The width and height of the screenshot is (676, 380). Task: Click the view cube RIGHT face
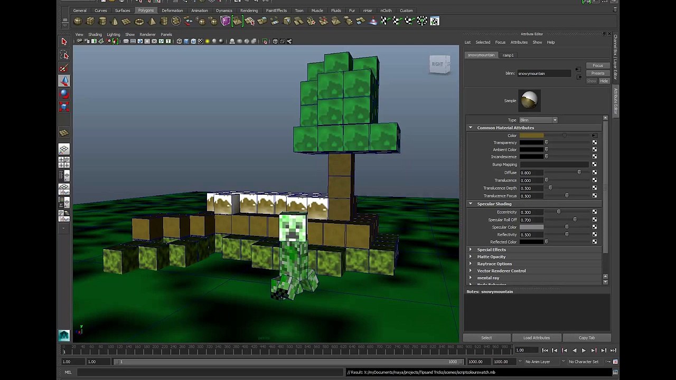438,64
